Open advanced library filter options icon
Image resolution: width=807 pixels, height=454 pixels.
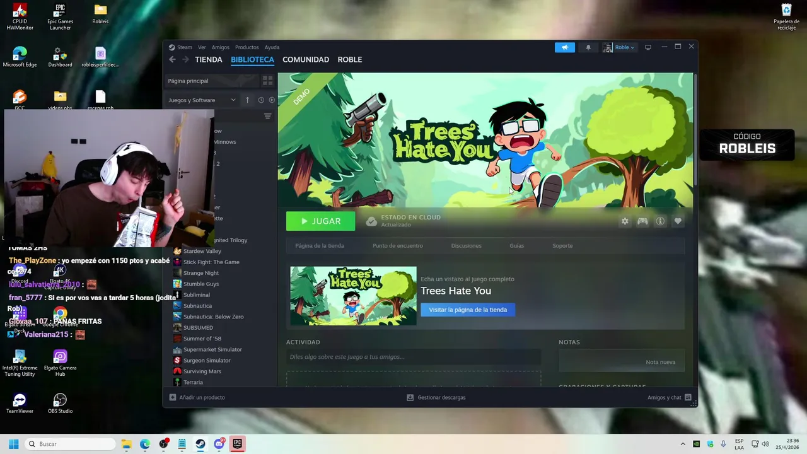[x=267, y=116]
